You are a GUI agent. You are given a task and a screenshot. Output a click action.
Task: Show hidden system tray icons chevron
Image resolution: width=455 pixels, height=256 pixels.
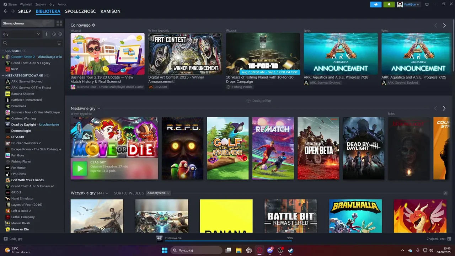pos(402,250)
